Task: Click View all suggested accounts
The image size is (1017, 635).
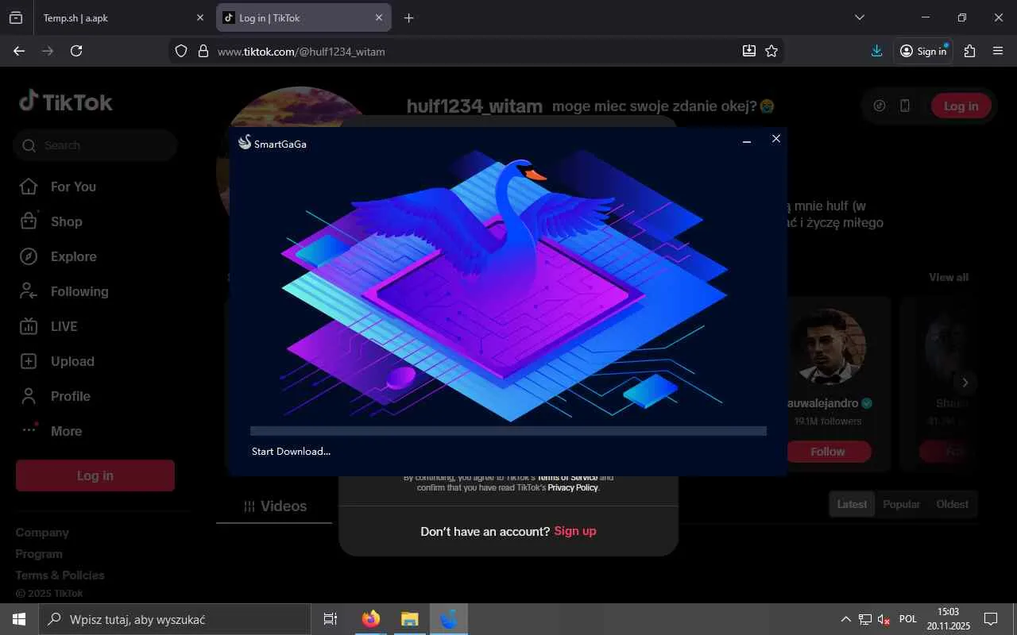Action: coord(949,277)
